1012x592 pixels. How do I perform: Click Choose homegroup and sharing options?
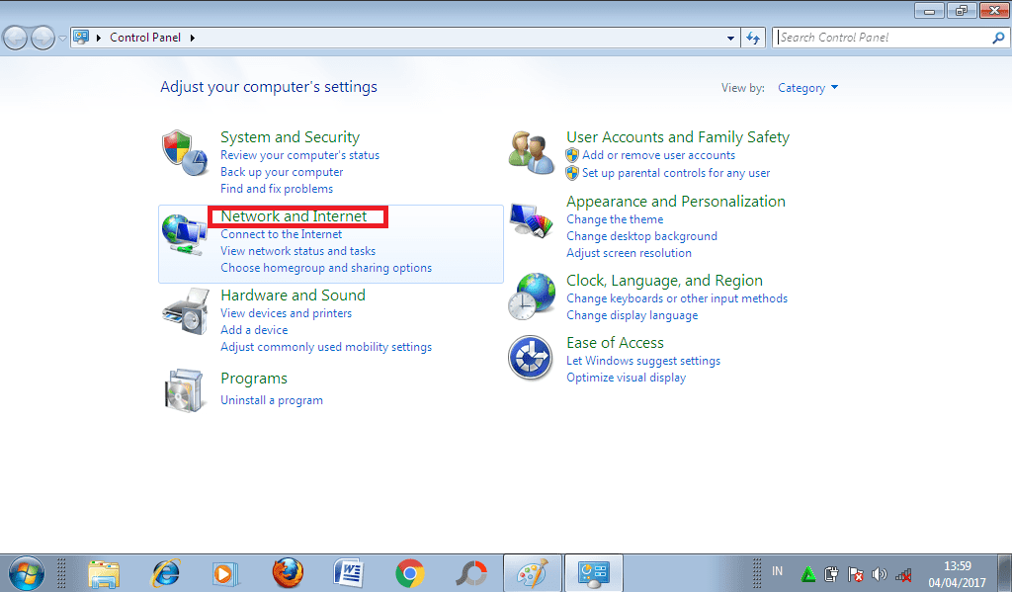326,268
